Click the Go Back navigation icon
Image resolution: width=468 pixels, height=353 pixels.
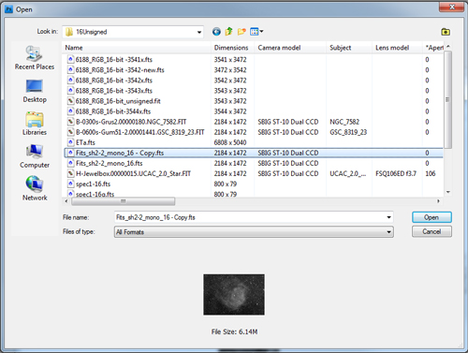(x=216, y=32)
